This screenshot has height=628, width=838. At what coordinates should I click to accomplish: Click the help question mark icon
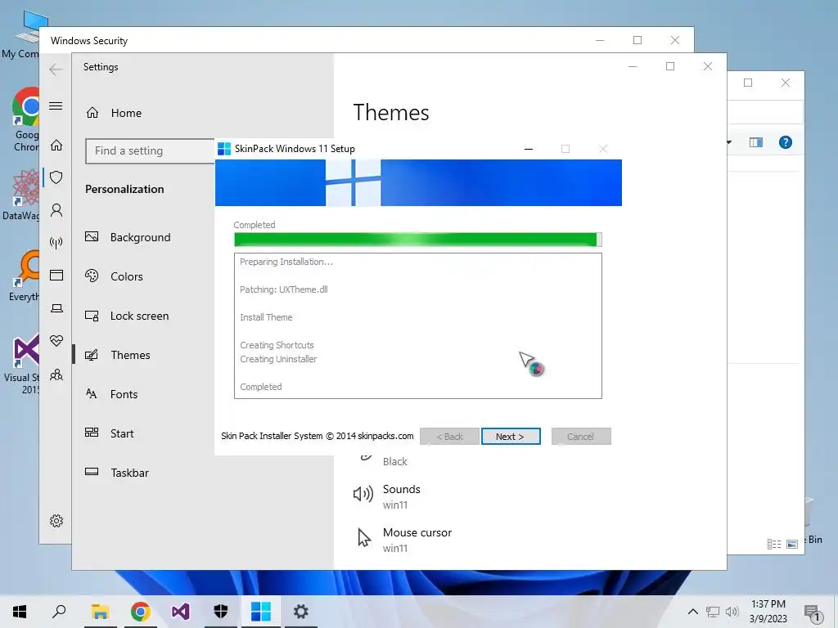click(785, 142)
